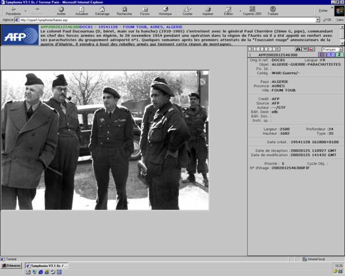The image size is (345, 276).
Task: Open the Français language dropdown
Action: [331, 49]
